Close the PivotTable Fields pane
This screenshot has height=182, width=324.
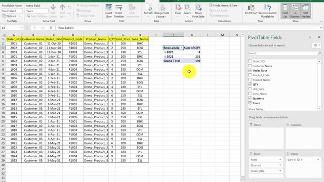pyautogui.click(x=319, y=37)
